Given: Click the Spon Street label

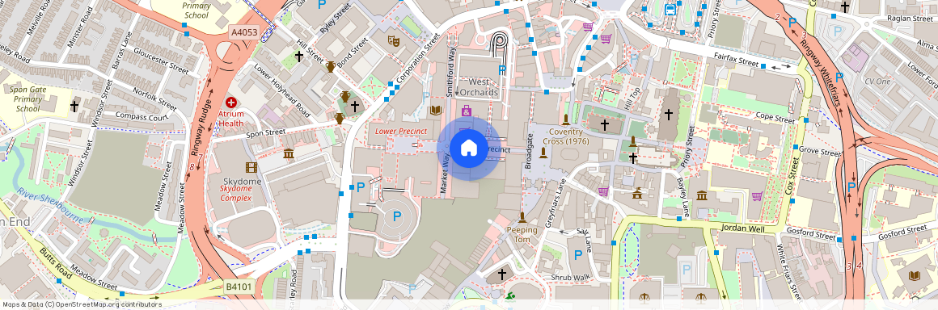Looking at the screenshot, I should point(267,132).
